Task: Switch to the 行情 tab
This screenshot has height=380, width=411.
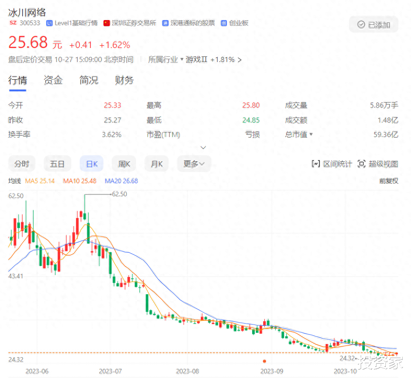Action: click(x=18, y=80)
